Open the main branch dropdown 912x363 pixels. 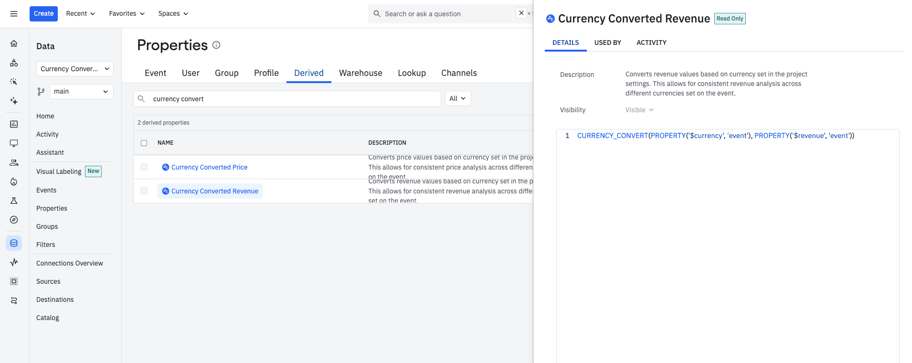81,92
